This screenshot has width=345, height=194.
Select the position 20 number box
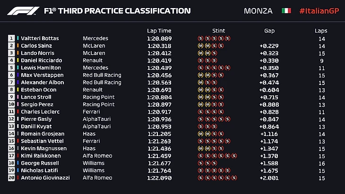(11, 178)
